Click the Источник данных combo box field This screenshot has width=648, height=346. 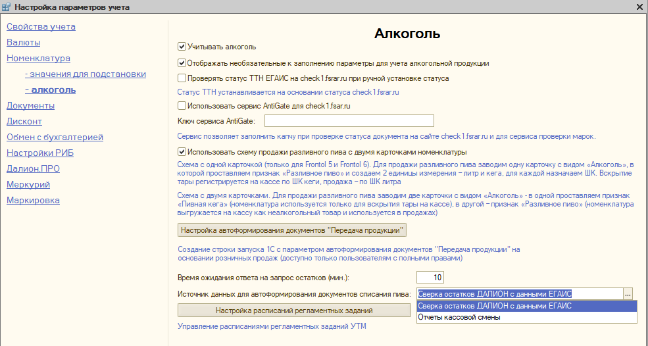(x=520, y=294)
